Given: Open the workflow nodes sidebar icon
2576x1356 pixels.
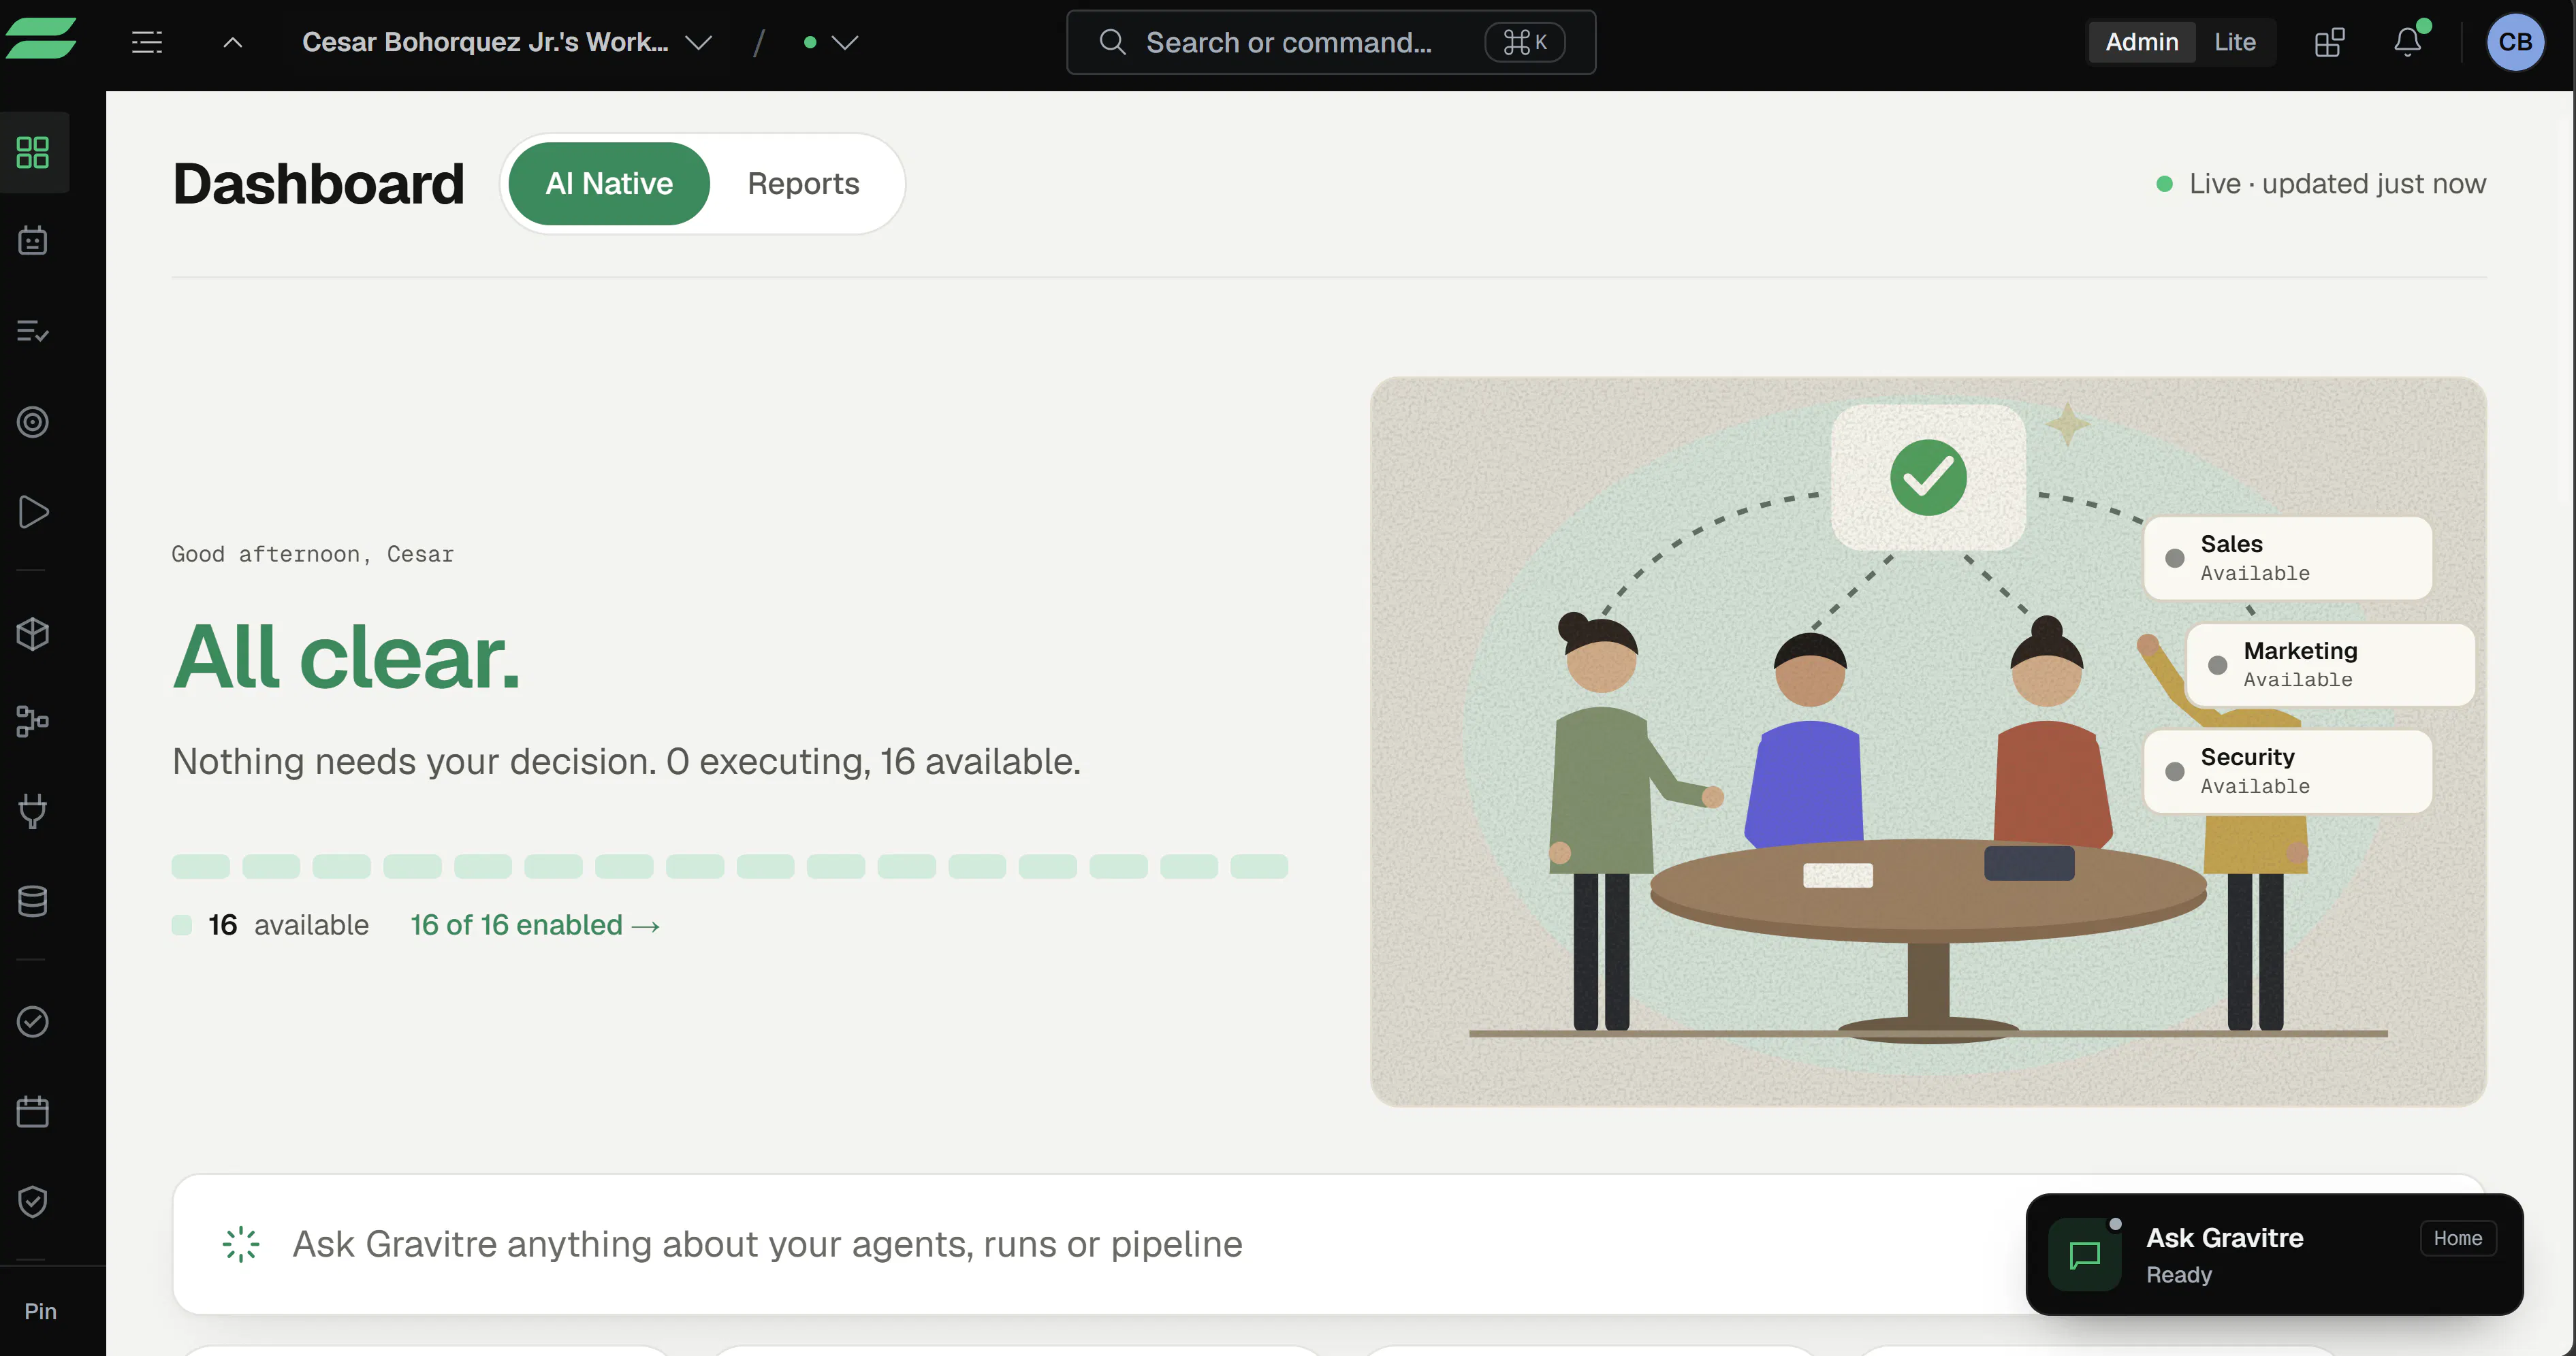Looking at the screenshot, I should click(33, 721).
